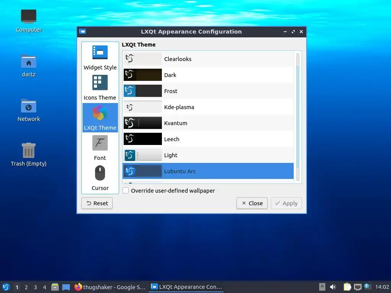Open the Trash (Empty) desktop icon
This screenshot has height=293, width=391.
[29, 150]
